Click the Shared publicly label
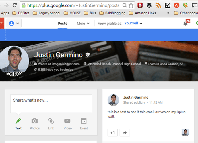198x143 pixels. tap(134, 102)
